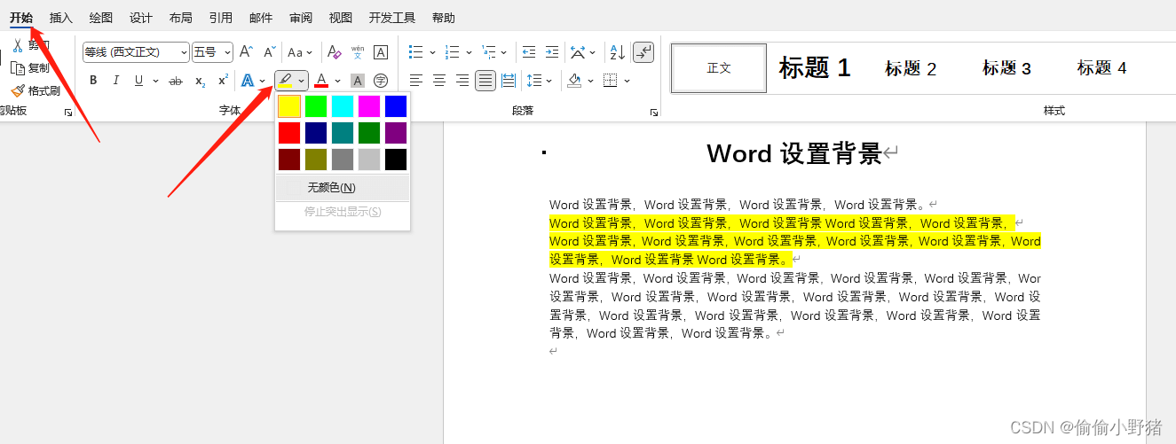Click the document title "Word 设置背景"

(x=794, y=153)
